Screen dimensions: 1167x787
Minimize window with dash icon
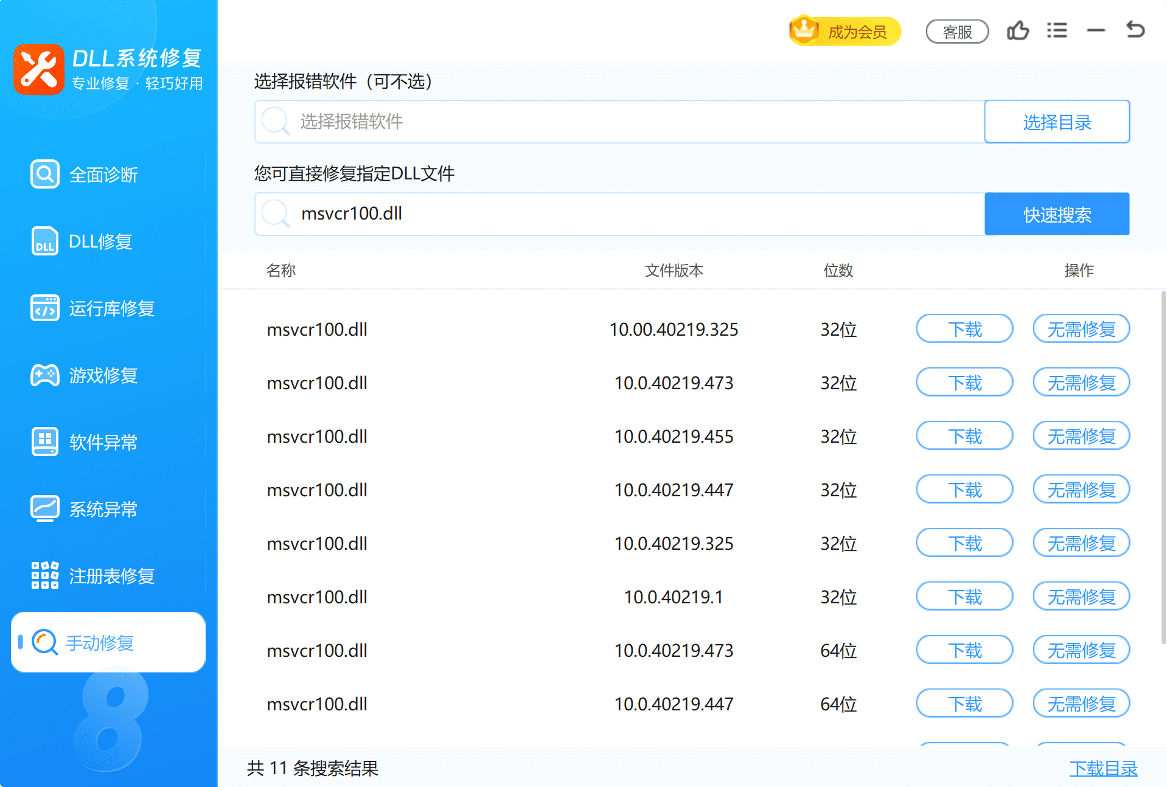[x=1096, y=30]
